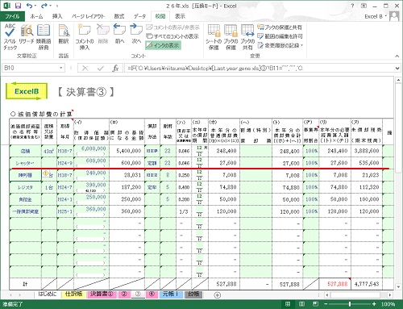403x309 pixels.
Task: Open the はじめに sheet tab
Action: [48, 294]
